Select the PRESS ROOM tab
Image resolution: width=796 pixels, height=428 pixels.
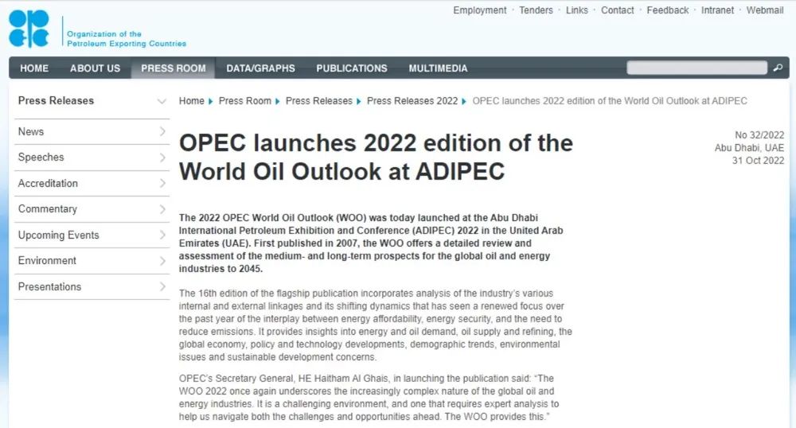click(173, 68)
